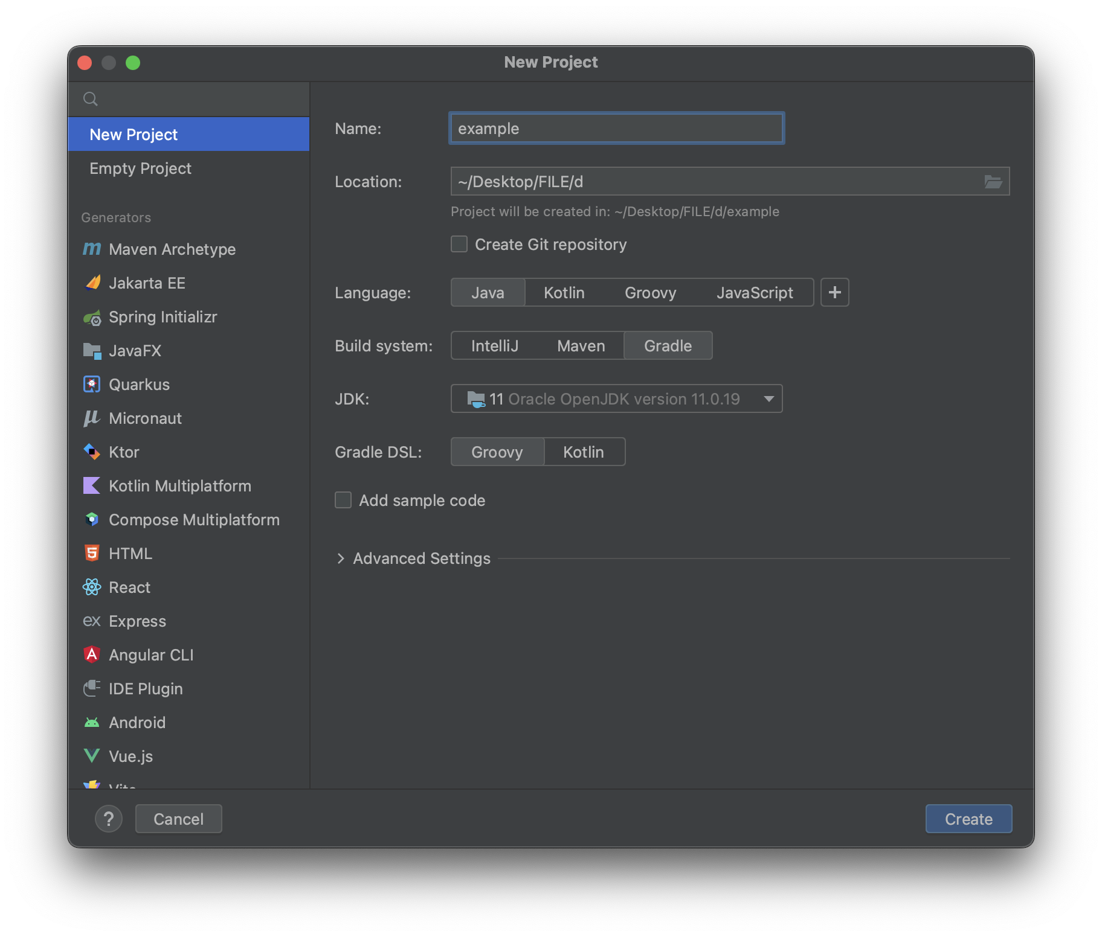Open the Android generator
The width and height of the screenshot is (1102, 937).
coord(188,722)
